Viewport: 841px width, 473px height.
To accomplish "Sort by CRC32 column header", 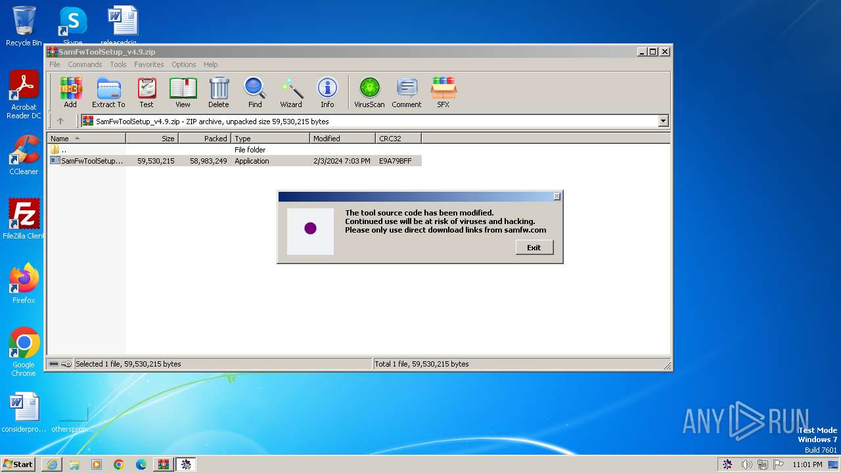I will point(398,139).
